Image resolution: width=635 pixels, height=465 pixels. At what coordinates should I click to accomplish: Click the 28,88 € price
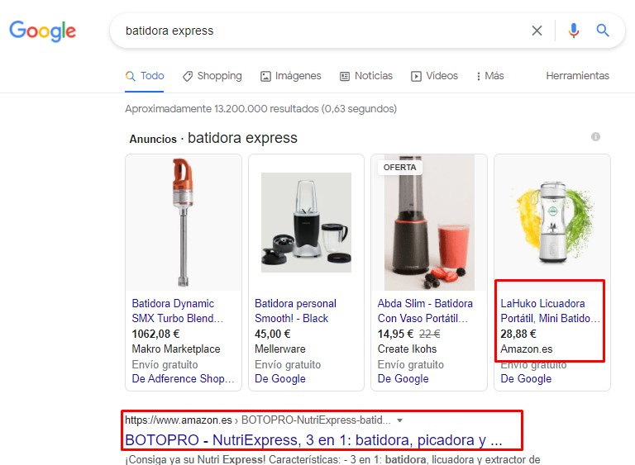(x=518, y=334)
